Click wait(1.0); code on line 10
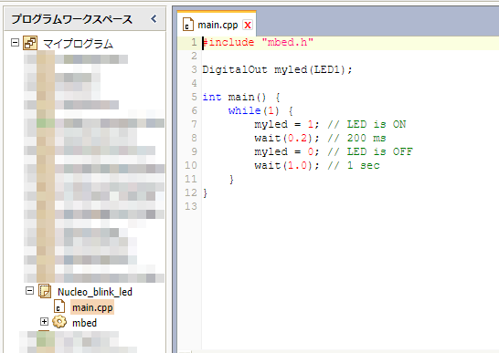Image resolution: width=499 pixels, height=353 pixels. coord(286,165)
